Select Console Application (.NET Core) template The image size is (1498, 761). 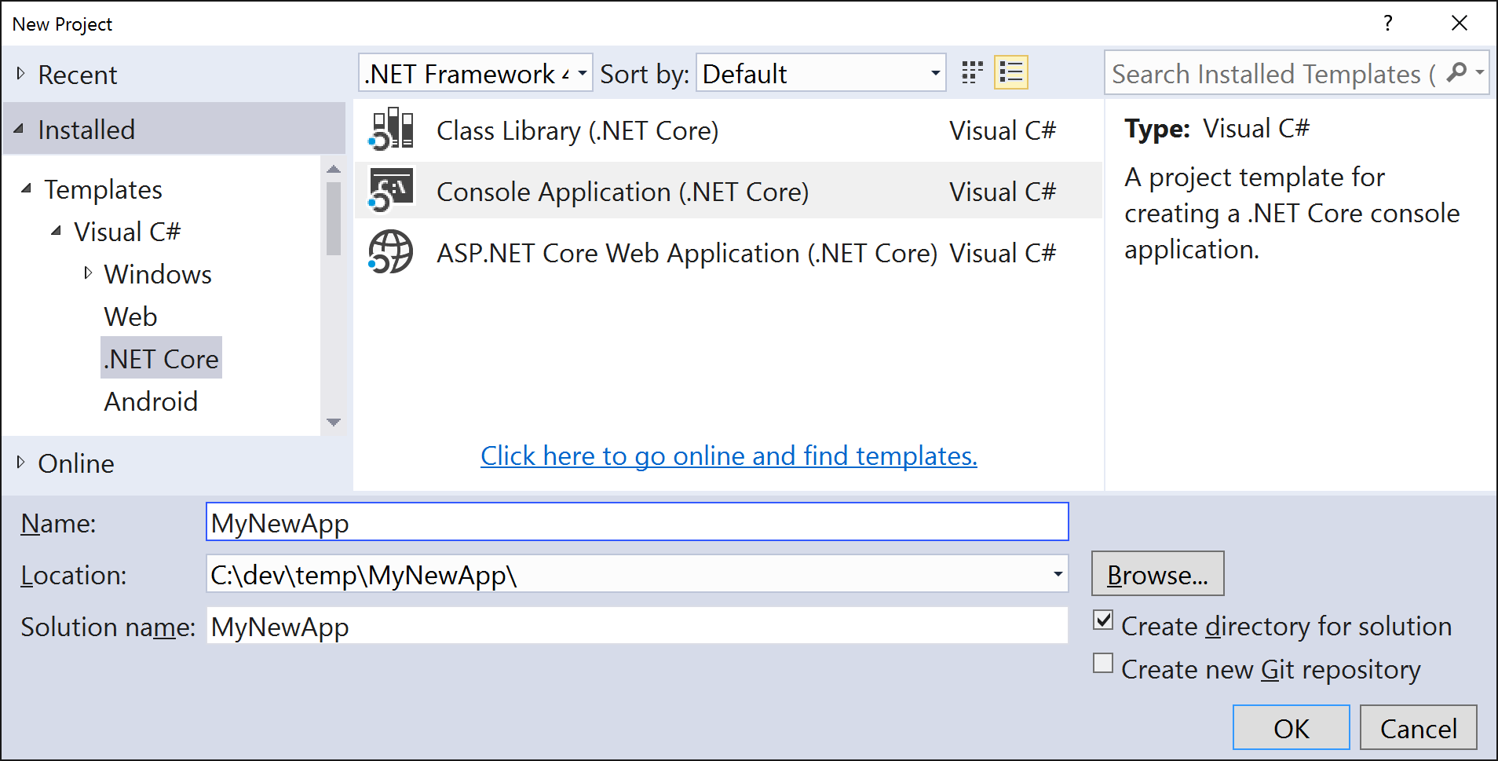(x=728, y=191)
